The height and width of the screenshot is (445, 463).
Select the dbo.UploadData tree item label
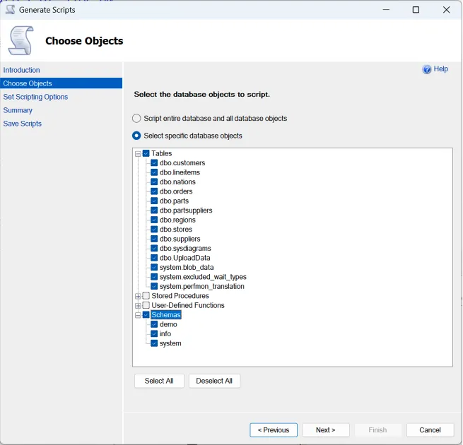point(184,259)
